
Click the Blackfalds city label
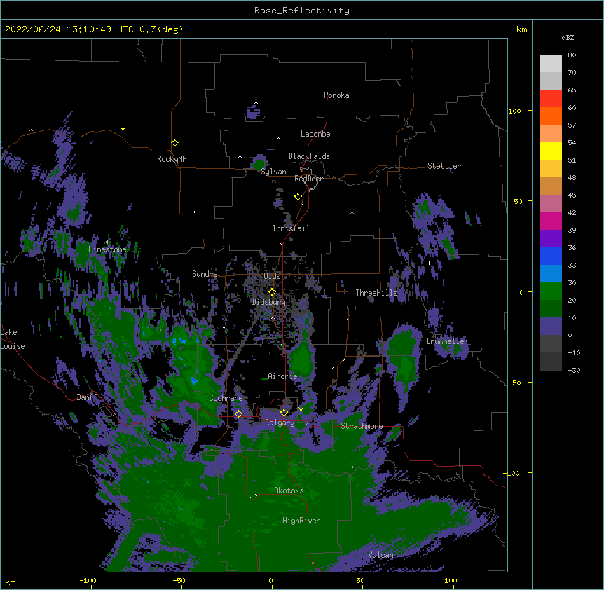click(x=309, y=156)
